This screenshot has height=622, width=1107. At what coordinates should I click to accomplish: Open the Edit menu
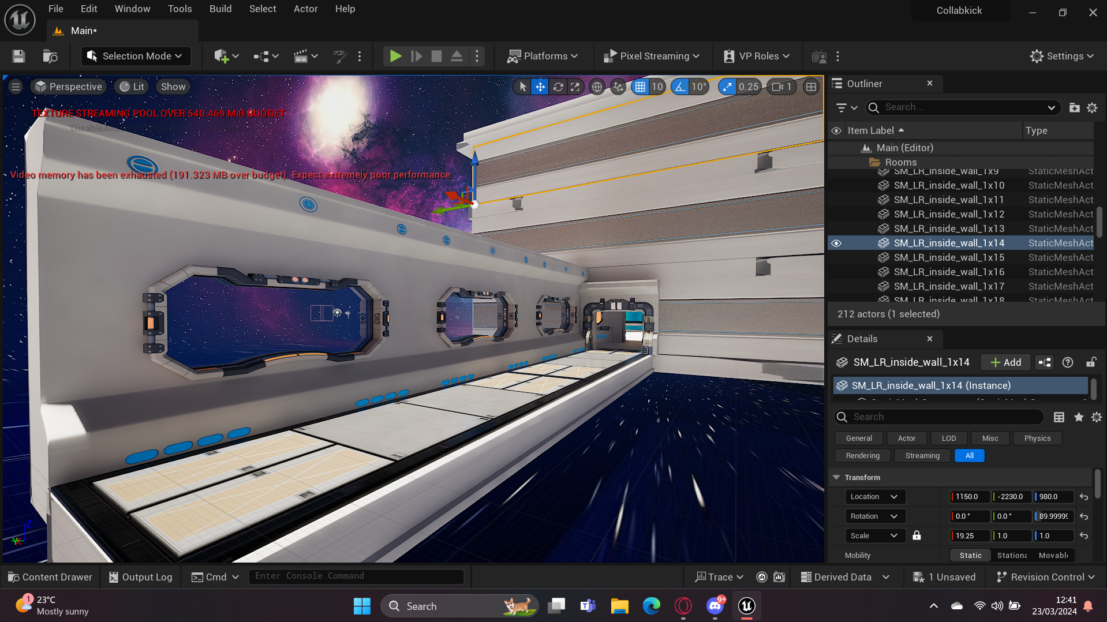point(89,9)
